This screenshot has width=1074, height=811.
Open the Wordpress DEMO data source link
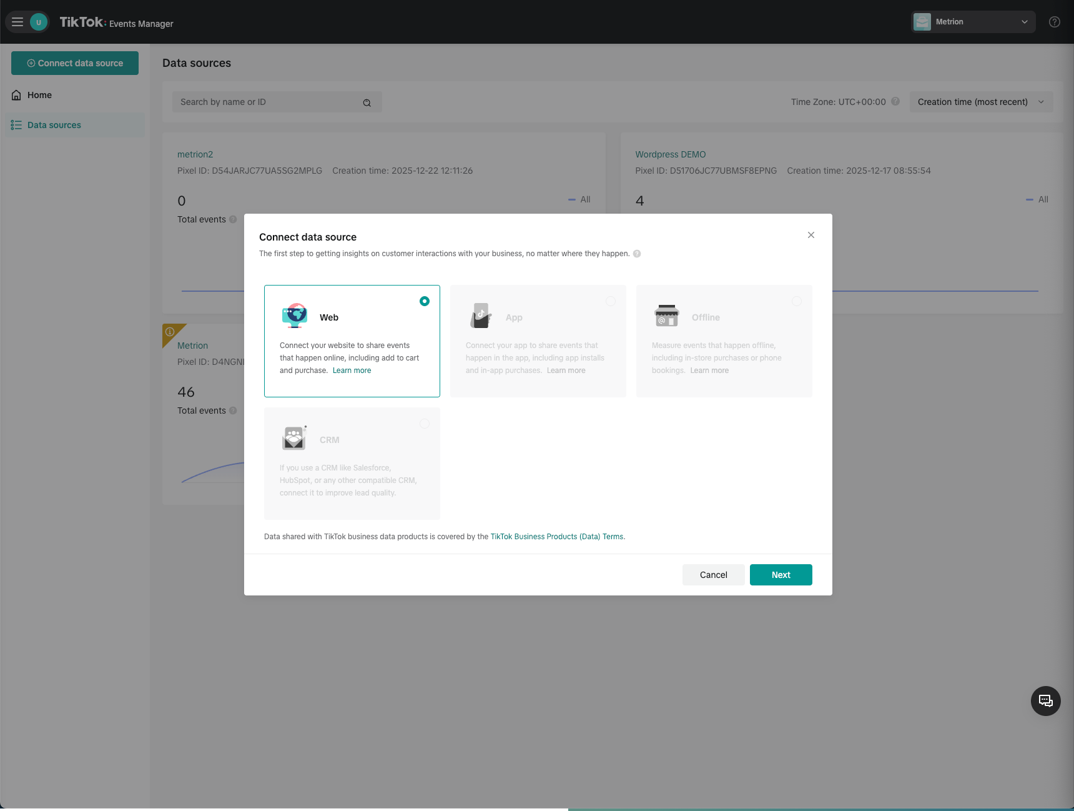point(671,154)
